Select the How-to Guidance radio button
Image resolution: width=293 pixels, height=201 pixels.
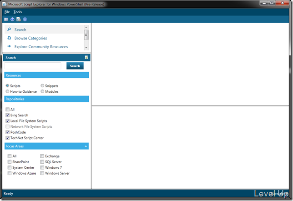[7, 91]
